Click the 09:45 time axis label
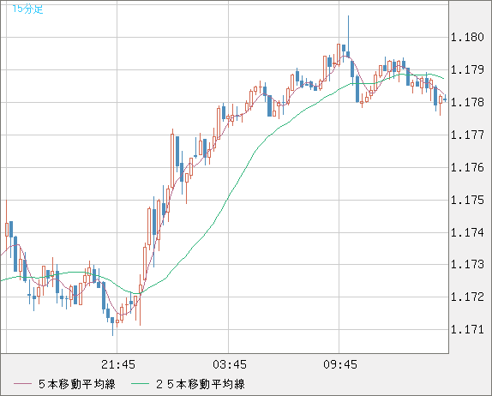Viewport: 492px width, 396px height. (x=340, y=364)
